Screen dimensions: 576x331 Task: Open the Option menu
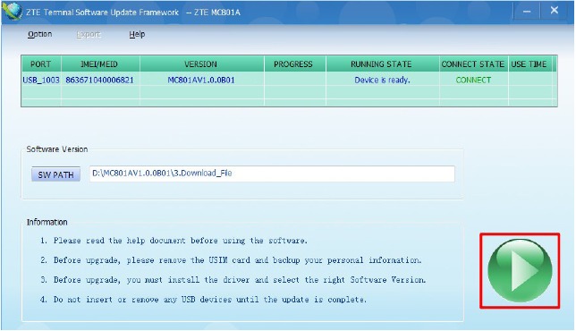pyautogui.click(x=39, y=34)
